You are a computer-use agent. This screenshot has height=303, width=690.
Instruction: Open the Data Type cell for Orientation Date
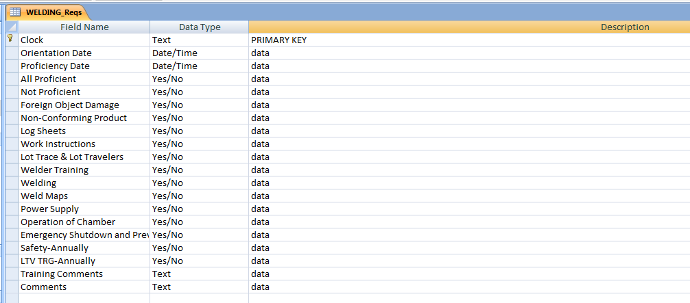click(199, 53)
